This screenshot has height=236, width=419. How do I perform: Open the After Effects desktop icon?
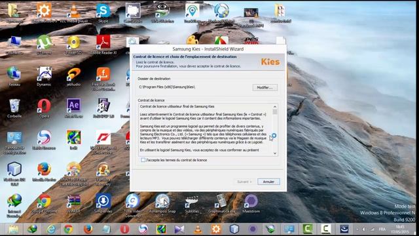pos(74,108)
